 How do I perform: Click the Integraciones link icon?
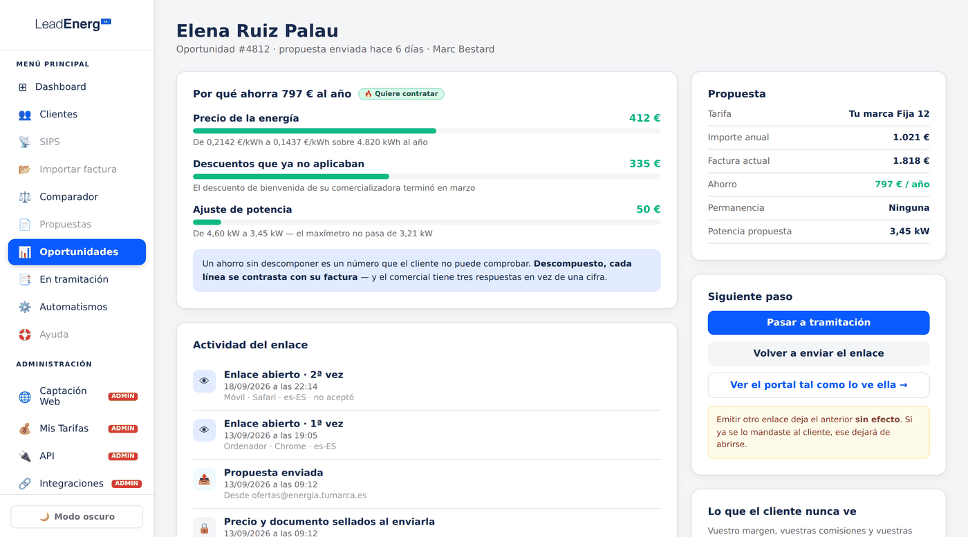coord(25,484)
